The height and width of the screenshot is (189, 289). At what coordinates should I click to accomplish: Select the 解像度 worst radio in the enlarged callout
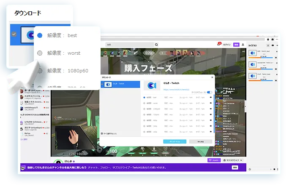click(x=40, y=53)
